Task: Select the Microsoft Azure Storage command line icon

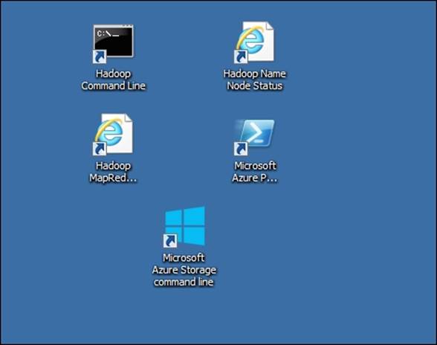Action: coord(184,227)
